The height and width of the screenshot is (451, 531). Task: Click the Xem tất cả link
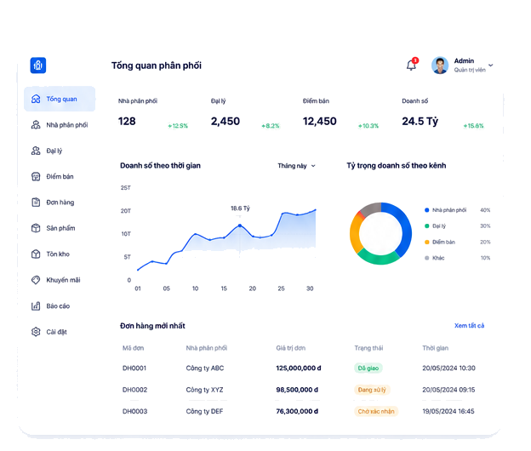[x=470, y=325]
